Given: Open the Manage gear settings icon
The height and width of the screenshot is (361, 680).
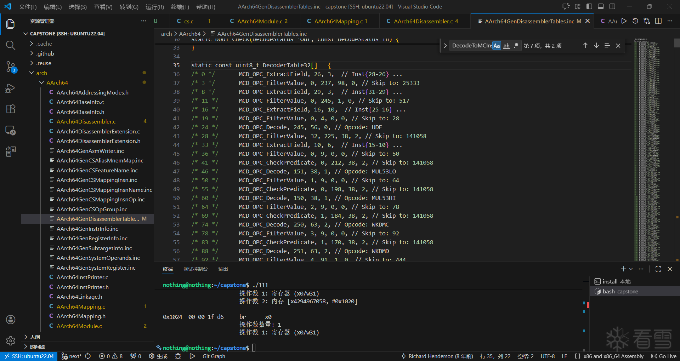Looking at the screenshot, I should click(11, 341).
